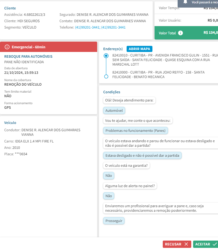Click 'Estava desligado e não é possível' chip
This screenshot has width=218, height=250.
(x=142, y=156)
